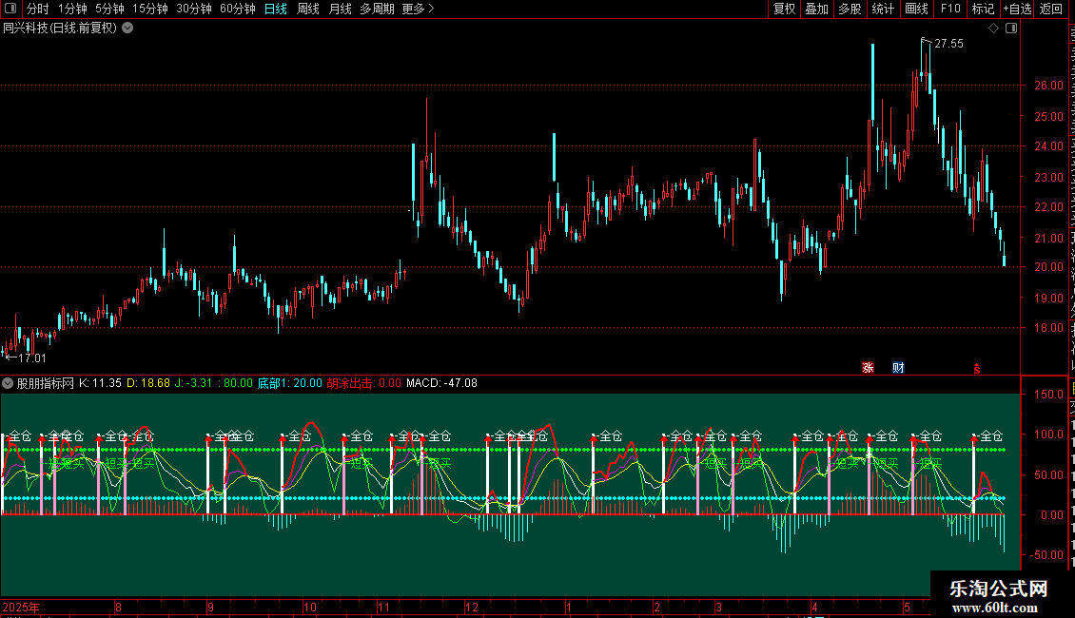Image resolution: width=1075 pixels, height=618 pixels.
Task: Click 2025年 on the time axis
Action: (x=21, y=607)
